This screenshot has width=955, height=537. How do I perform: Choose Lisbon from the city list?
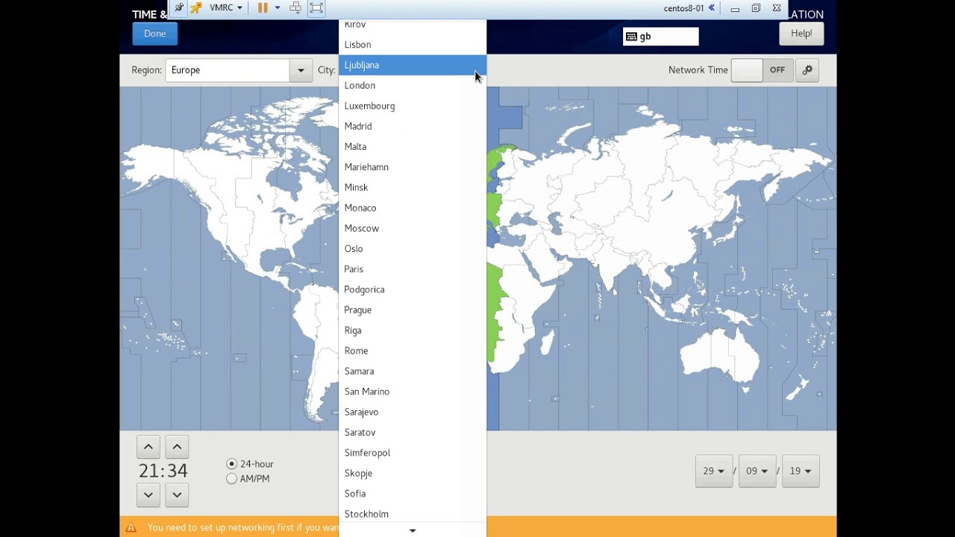point(413,45)
